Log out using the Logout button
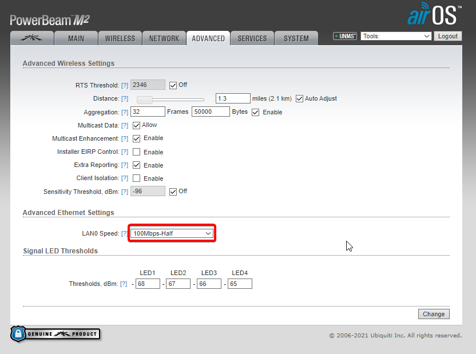The width and height of the screenshot is (476, 354). [x=447, y=36]
